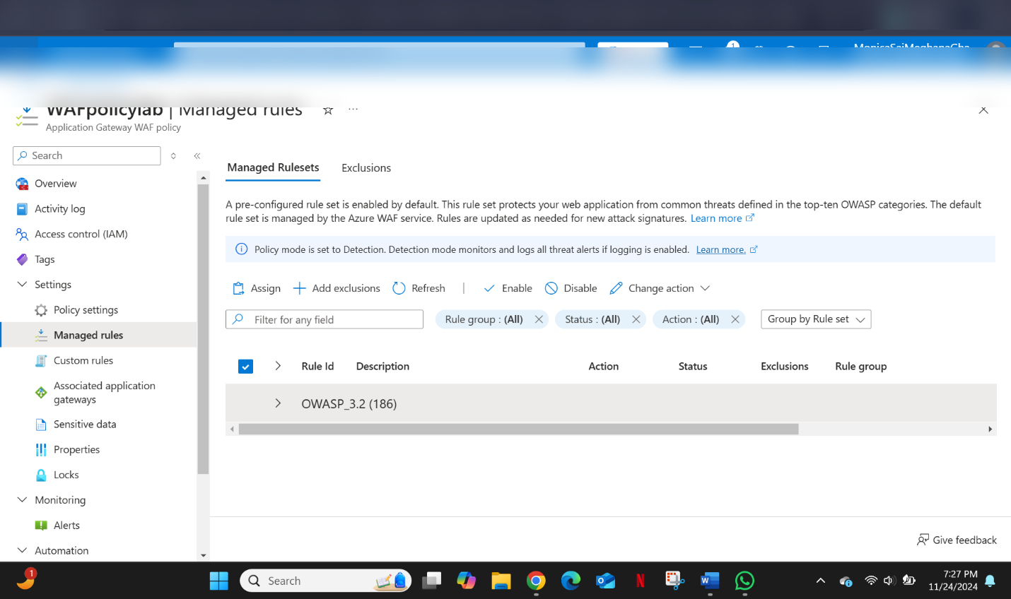Image resolution: width=1011 pixels, height=599 pixels.
Task: Refresh the managed rules list
Action: click(419, 288)
